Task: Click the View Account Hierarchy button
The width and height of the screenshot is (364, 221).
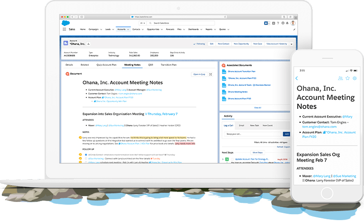Action: [277, 44]
